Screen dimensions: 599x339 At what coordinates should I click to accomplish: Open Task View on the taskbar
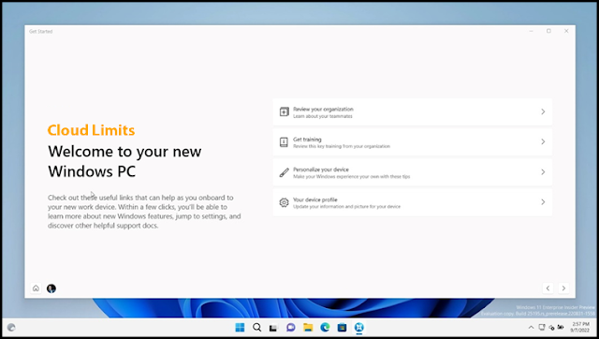pyautogui.click(x=273, y=328)
